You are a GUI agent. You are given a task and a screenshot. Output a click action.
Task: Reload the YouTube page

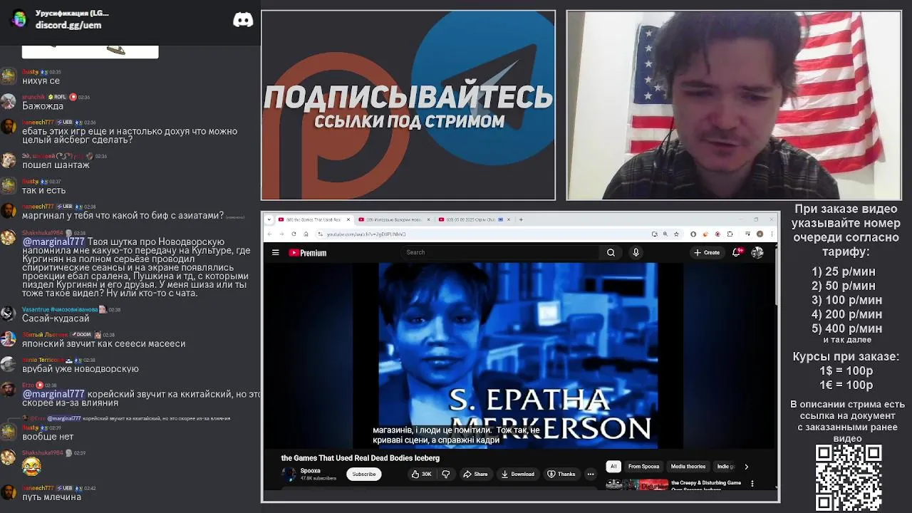tap(294, 234)
